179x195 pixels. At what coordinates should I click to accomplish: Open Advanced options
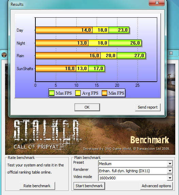point(156,186)
